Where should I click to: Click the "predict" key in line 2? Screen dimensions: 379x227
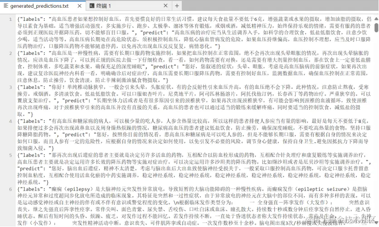[x=164, y=67]
